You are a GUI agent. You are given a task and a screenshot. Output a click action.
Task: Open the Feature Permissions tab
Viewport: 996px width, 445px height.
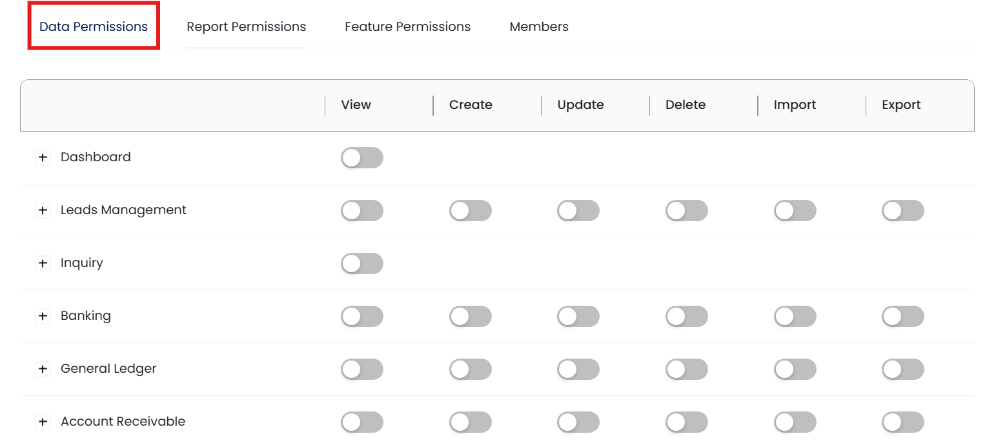[407, 26]
